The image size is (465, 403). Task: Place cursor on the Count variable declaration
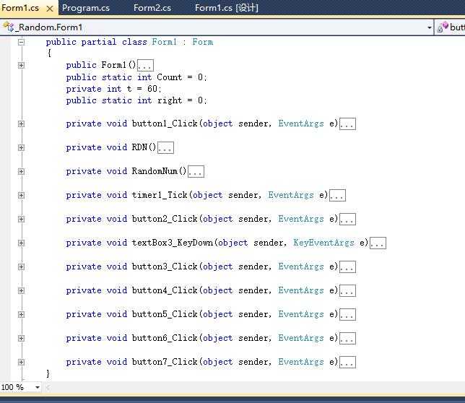(x=170, y=77)
